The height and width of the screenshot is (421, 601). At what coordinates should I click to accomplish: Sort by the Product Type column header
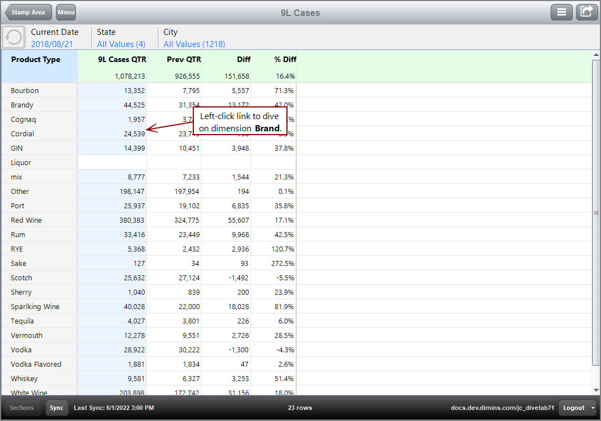tap(36, 60)
